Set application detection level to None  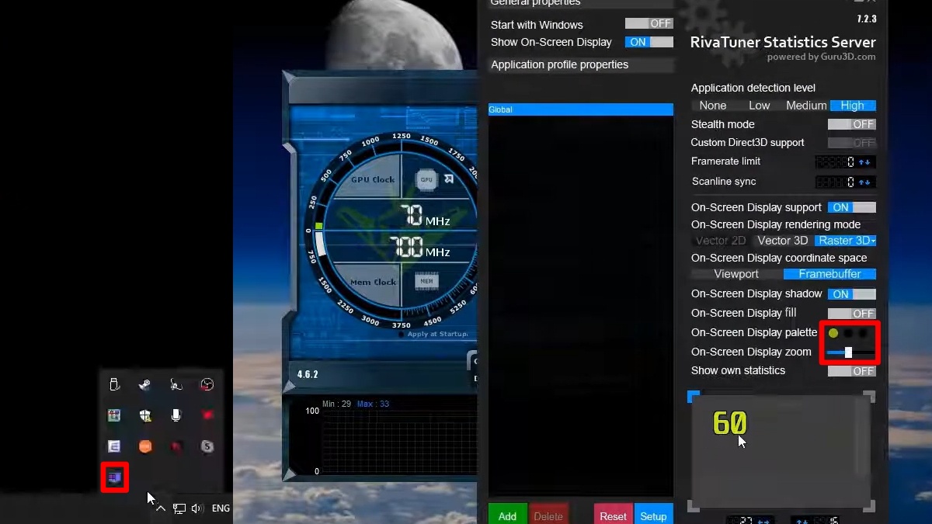pos(713,106)
